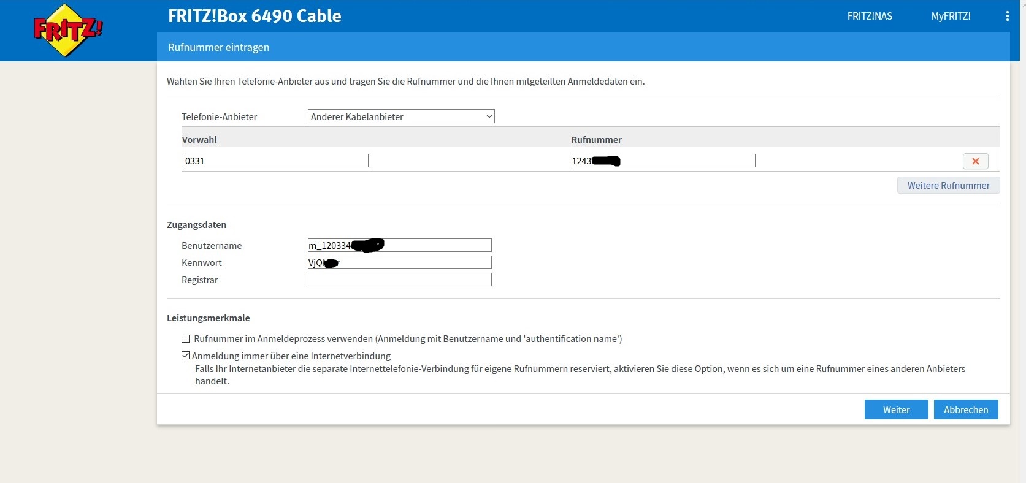Open the three-dot options menu
1026x483 pixels.
pos(1007,17)
